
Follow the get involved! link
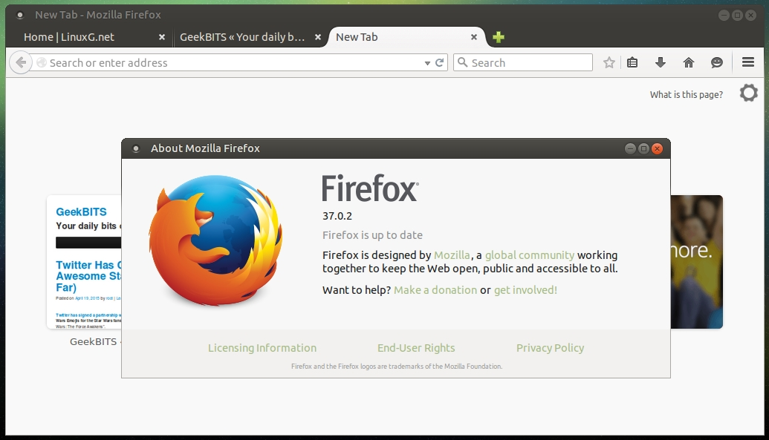pos(526,290)
